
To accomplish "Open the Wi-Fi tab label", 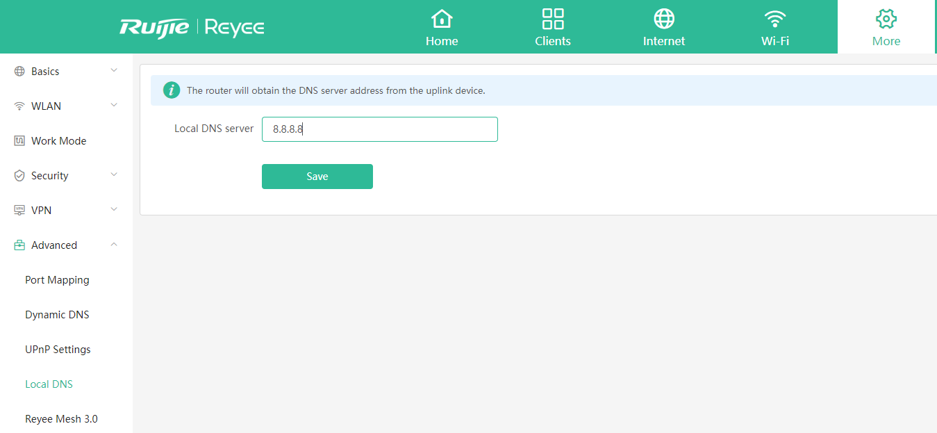I will [x=775, y=41].
